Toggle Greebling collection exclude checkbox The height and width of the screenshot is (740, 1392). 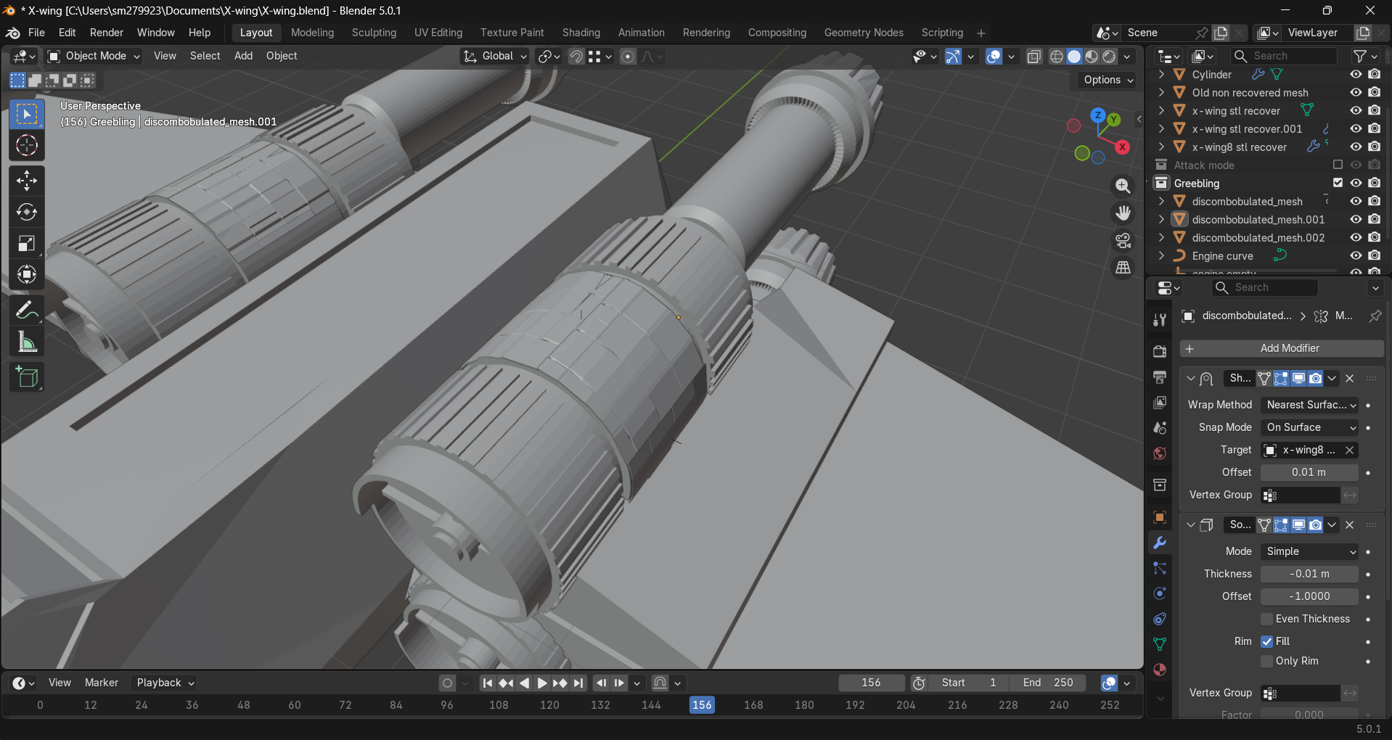click(1338, 183)
